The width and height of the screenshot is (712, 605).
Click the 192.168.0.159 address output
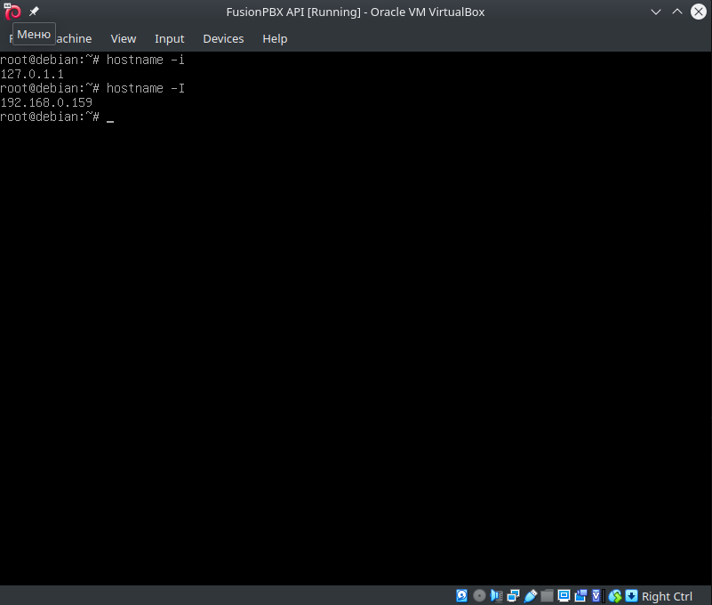46,102
